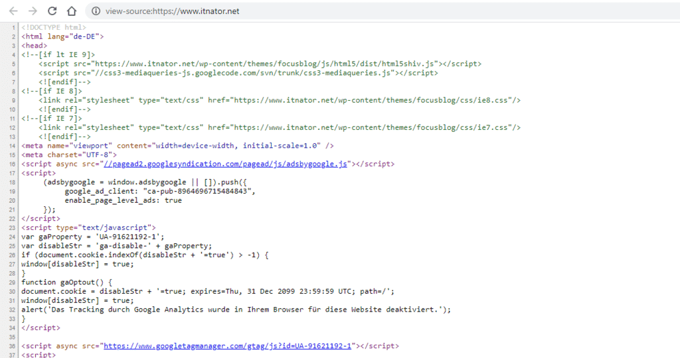Open the googletagmanager gtag link
The height and width of the screenshot is (358, 680).
coord(227,346)
